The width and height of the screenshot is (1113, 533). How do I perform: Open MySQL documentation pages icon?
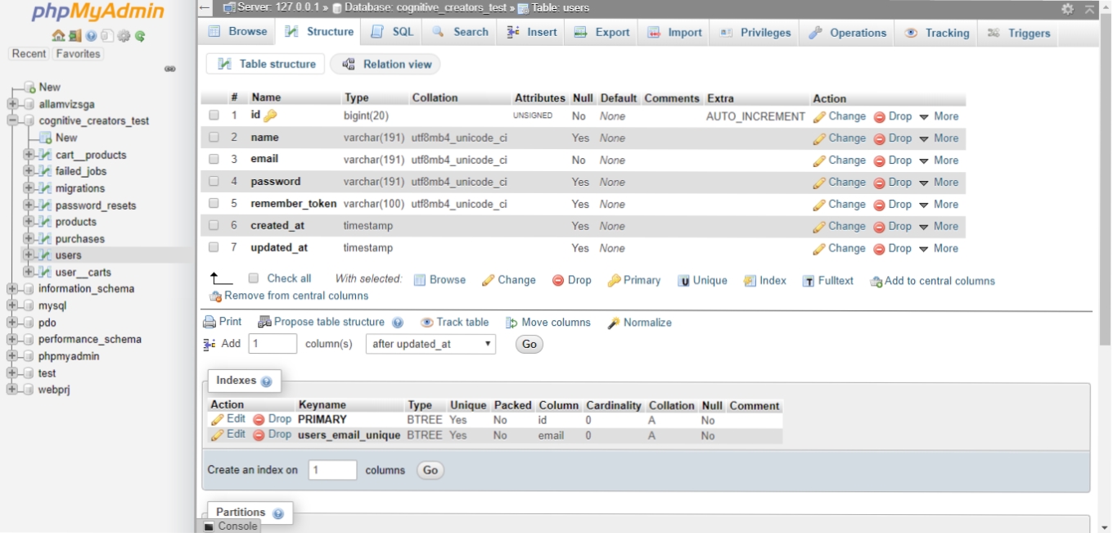(x=107, y=36)
